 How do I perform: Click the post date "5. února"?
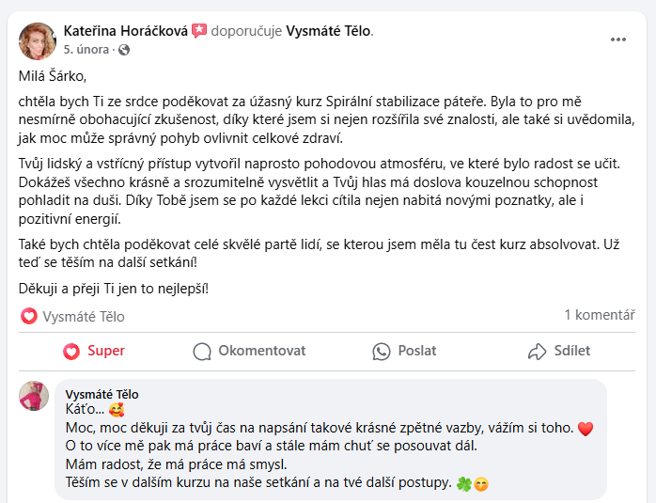[86, 49]
